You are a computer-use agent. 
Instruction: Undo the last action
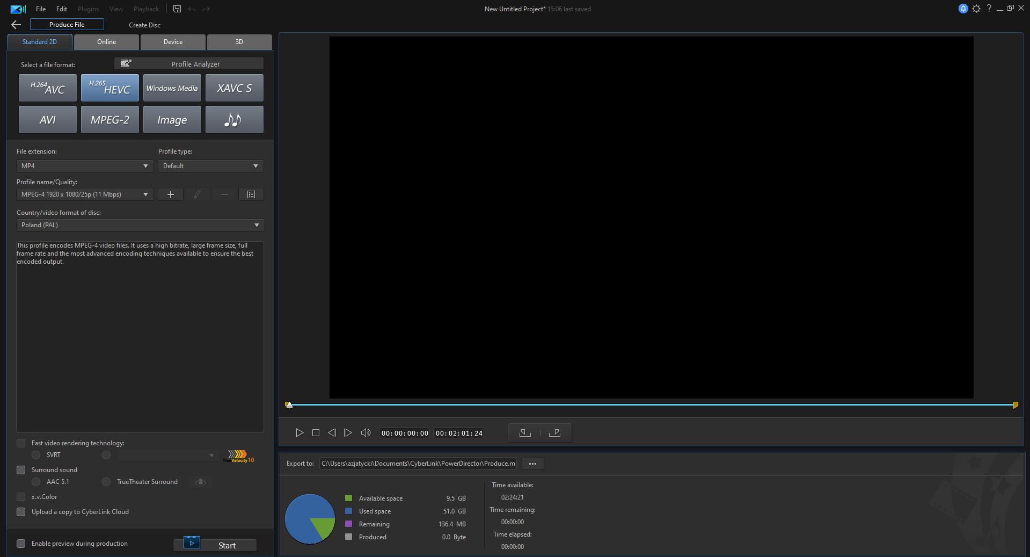pos(192,9)
